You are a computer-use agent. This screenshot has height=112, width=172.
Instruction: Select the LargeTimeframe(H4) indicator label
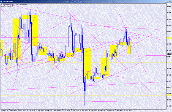[7, 6]
